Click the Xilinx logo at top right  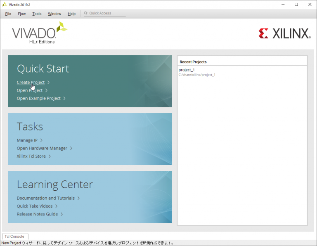(x=284, y=33)
